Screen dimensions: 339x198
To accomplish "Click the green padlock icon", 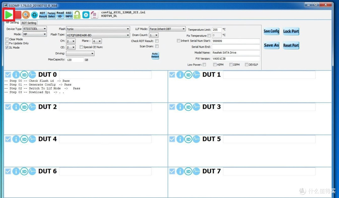I will [x=77, y=15].
